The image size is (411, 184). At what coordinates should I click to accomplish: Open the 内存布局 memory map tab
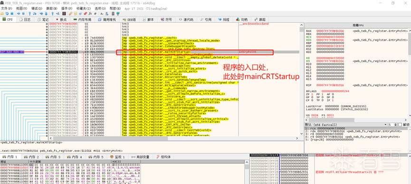pos(82,19)
